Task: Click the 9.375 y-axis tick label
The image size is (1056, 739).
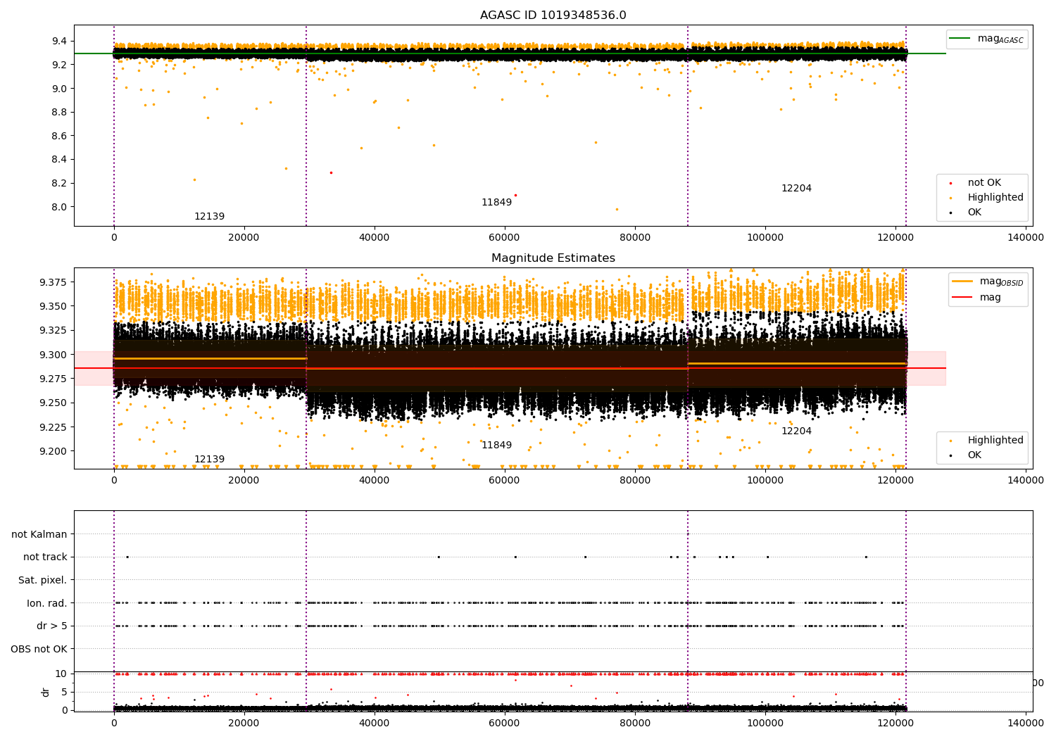Action: pos(52,282)
